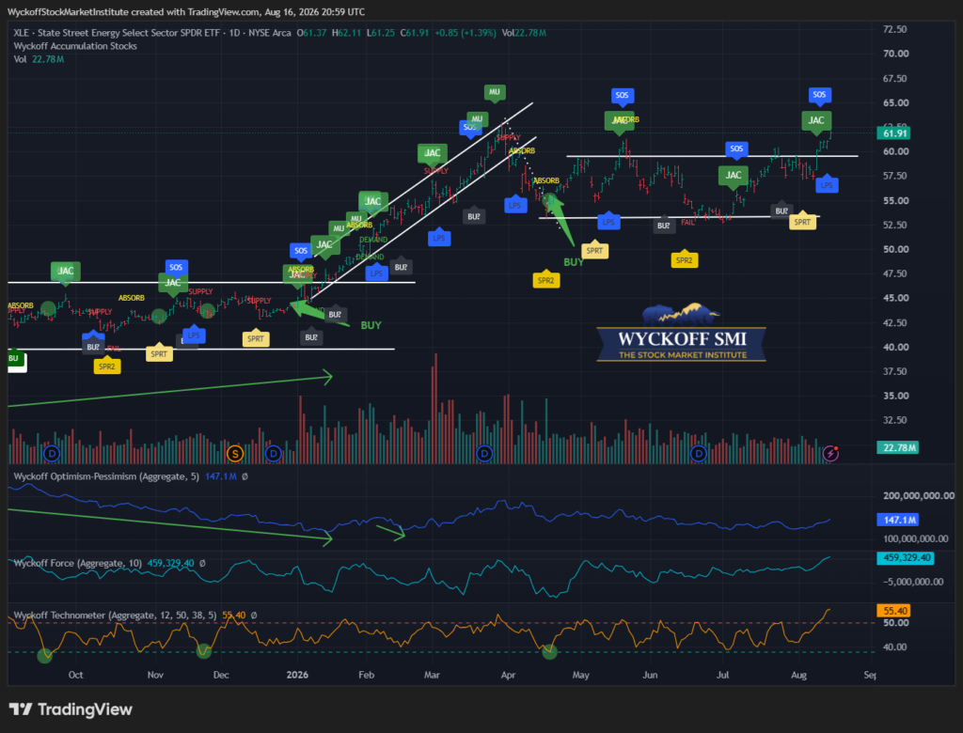The height and width of the screenshot is (733, 963).
Task: Select the blue LPS label below the August price bars
Action: (827, 185)
